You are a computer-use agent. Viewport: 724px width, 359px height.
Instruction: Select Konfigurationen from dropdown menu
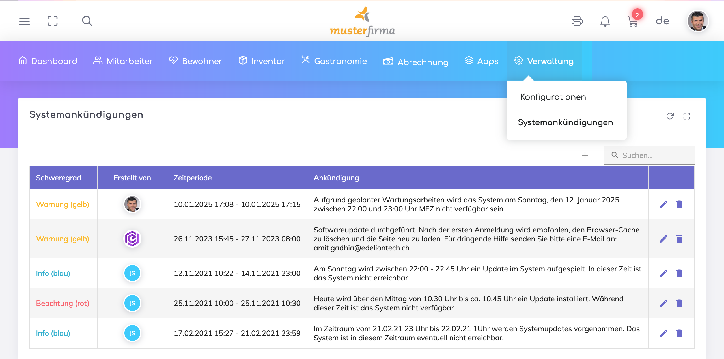click(553, 97)
